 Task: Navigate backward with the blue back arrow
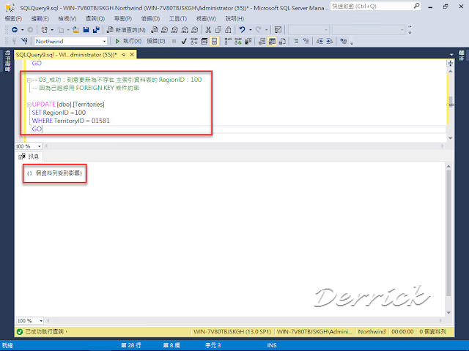tap(15, 30)
